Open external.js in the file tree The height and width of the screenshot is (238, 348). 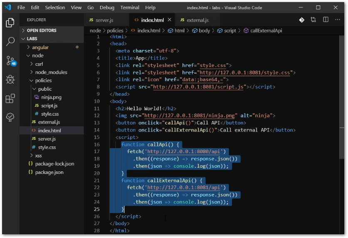pyautogui.click(x=52, y=122)
